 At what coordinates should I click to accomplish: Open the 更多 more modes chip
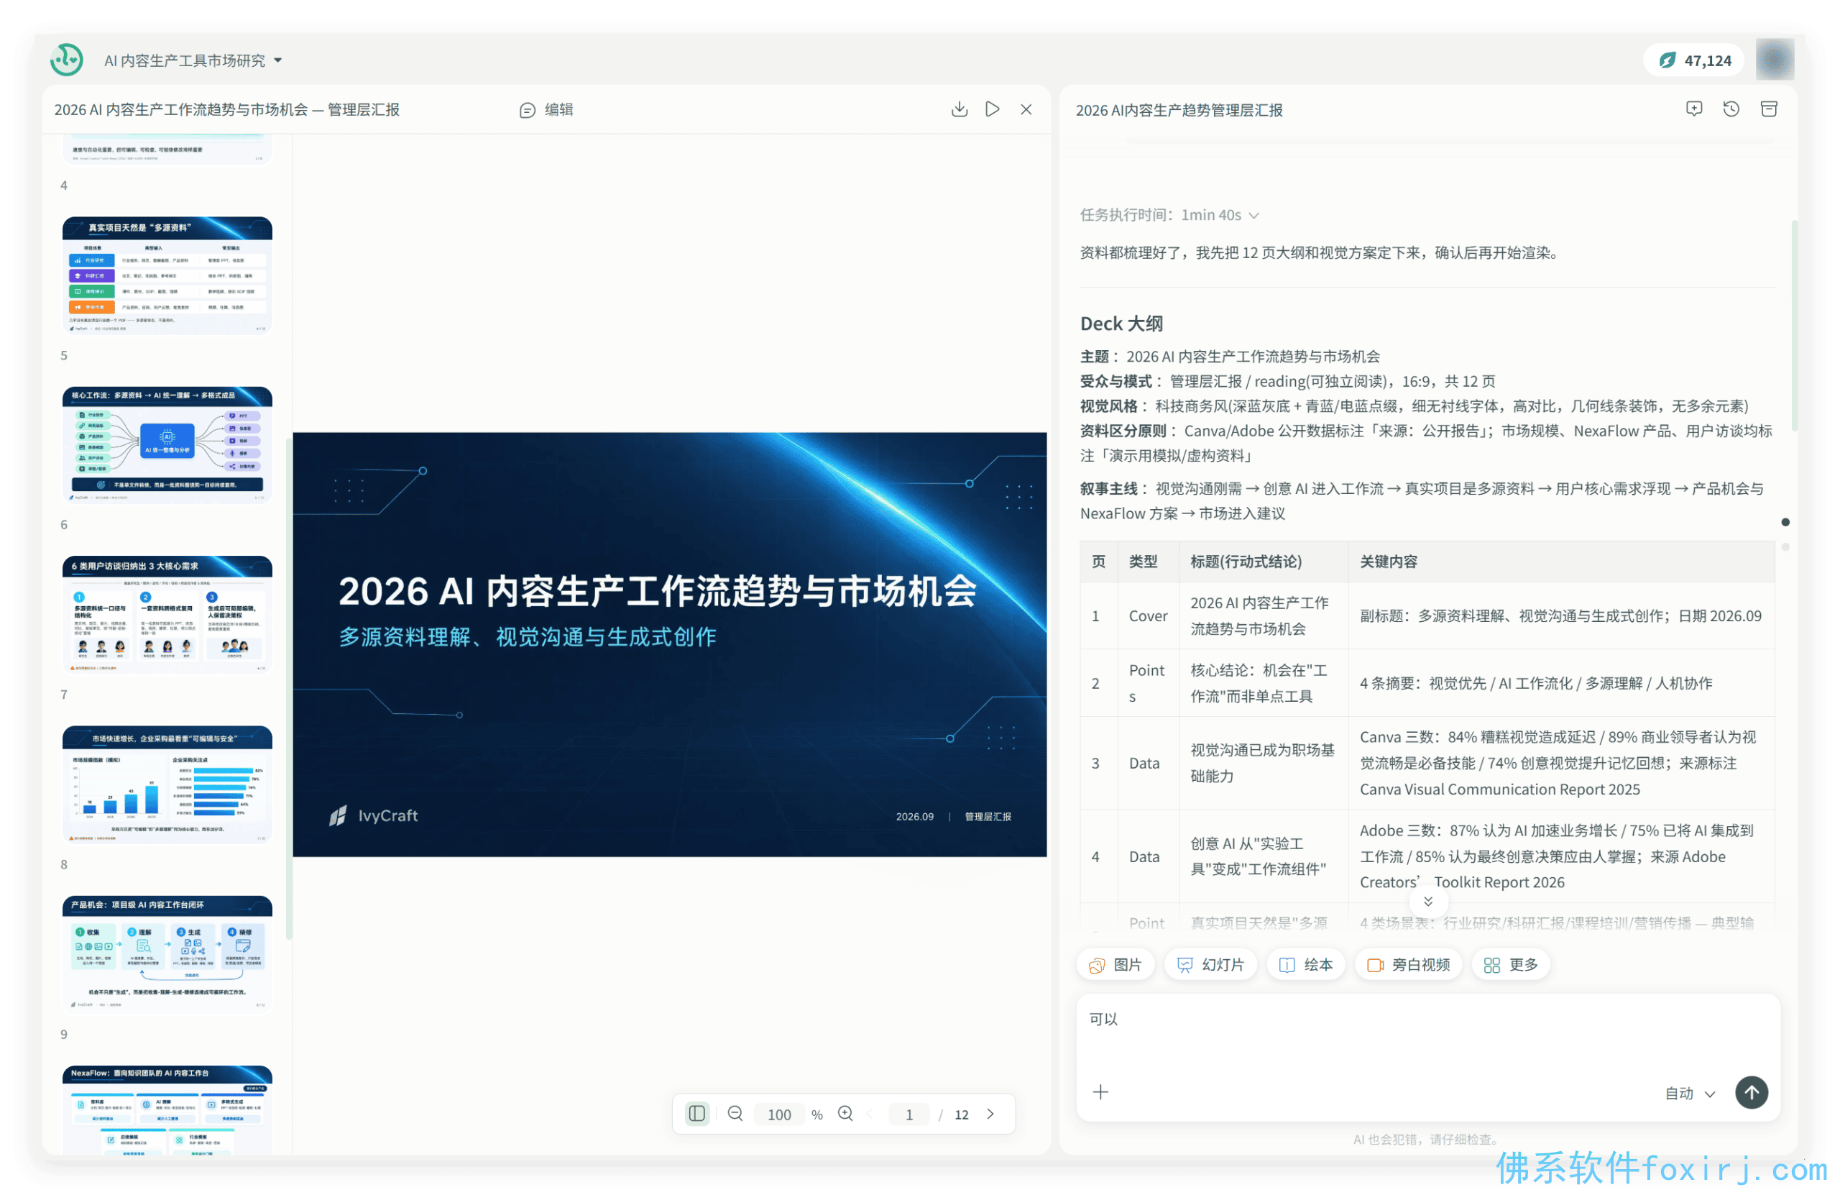point(1511,964)
